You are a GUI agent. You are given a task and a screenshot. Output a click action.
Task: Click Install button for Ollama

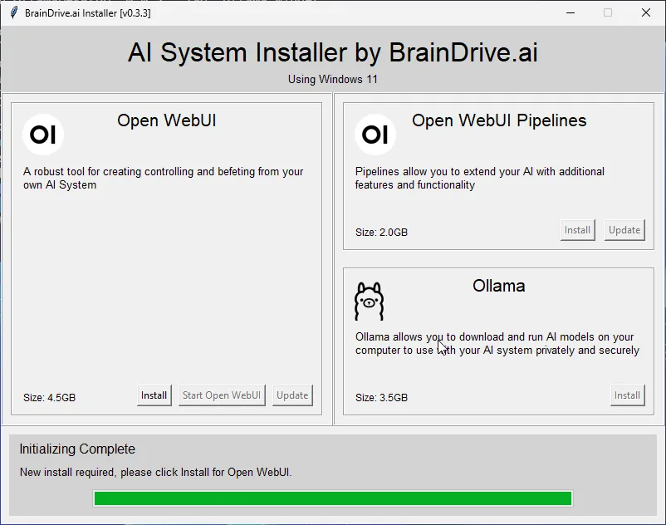627,395
